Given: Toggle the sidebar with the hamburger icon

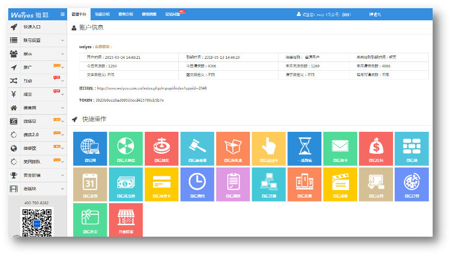Looking at the screenshot, I should (x=62, y=14).
